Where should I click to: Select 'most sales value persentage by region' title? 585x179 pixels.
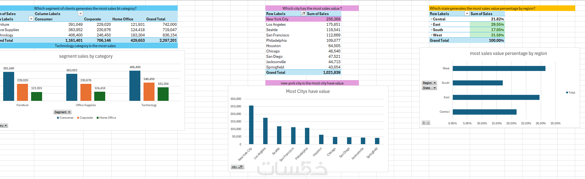[x=508, y=53]
